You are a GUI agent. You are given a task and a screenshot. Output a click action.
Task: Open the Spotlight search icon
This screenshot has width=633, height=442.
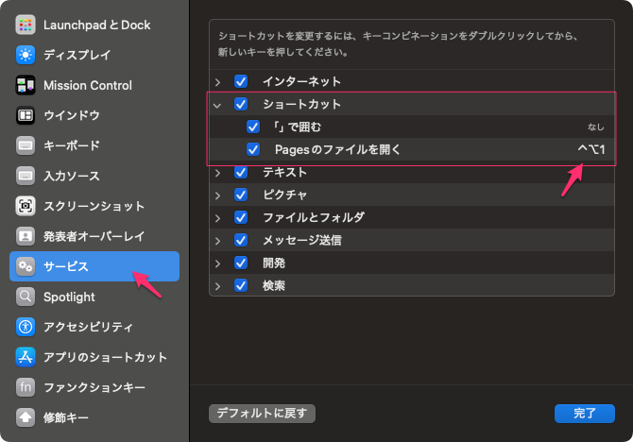(26, 297)
